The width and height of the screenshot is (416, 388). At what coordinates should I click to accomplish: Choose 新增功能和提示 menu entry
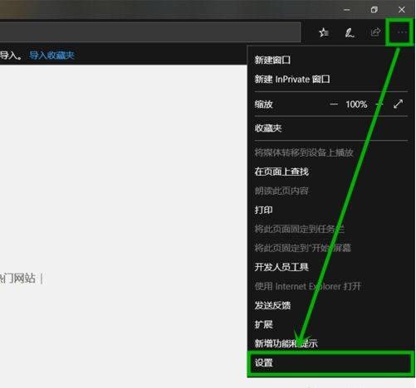click(286, 343)
